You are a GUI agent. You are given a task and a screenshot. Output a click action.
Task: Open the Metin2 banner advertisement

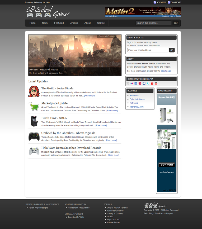143,12
